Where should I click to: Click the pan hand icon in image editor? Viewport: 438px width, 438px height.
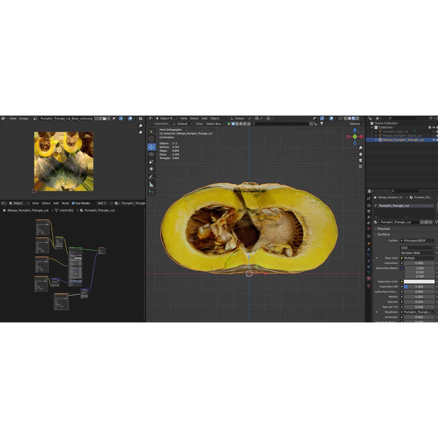[140, 132]
